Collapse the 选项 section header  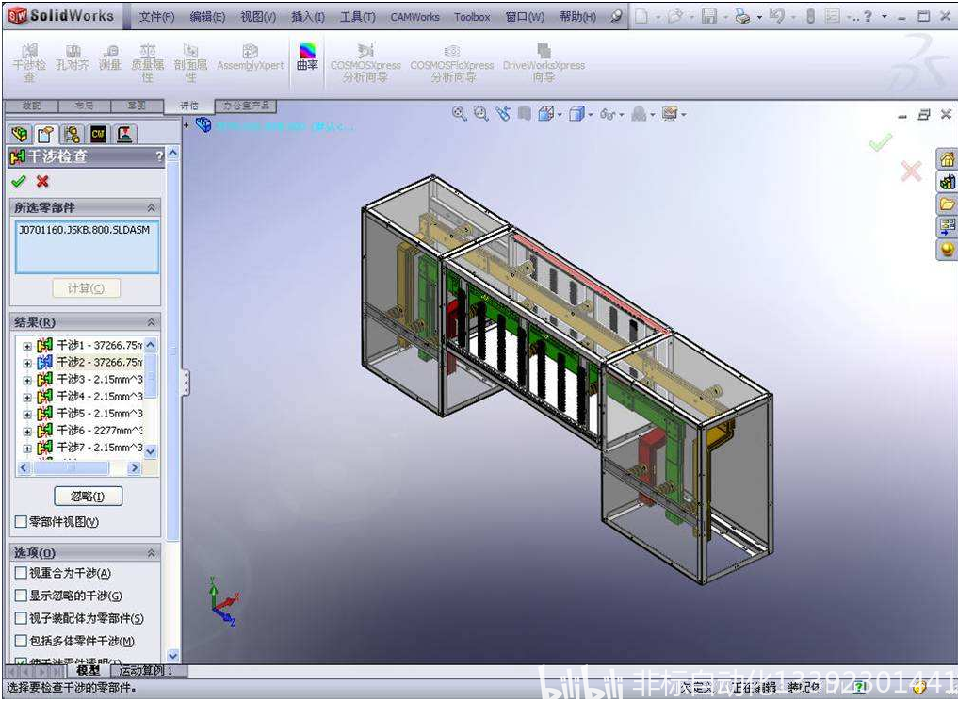point(152,553)
